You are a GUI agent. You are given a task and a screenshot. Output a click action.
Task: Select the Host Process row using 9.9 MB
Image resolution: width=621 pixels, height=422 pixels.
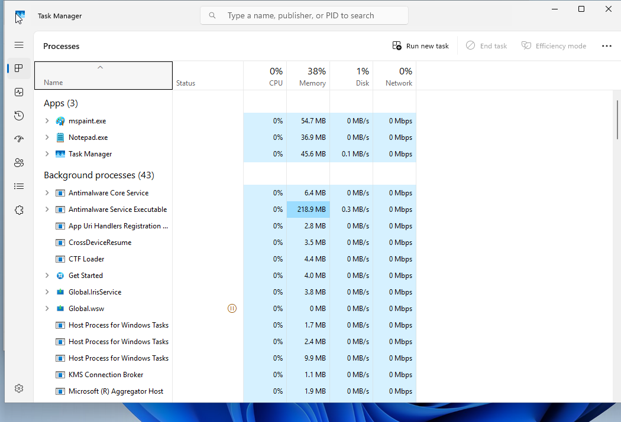(x=225, y=358)
